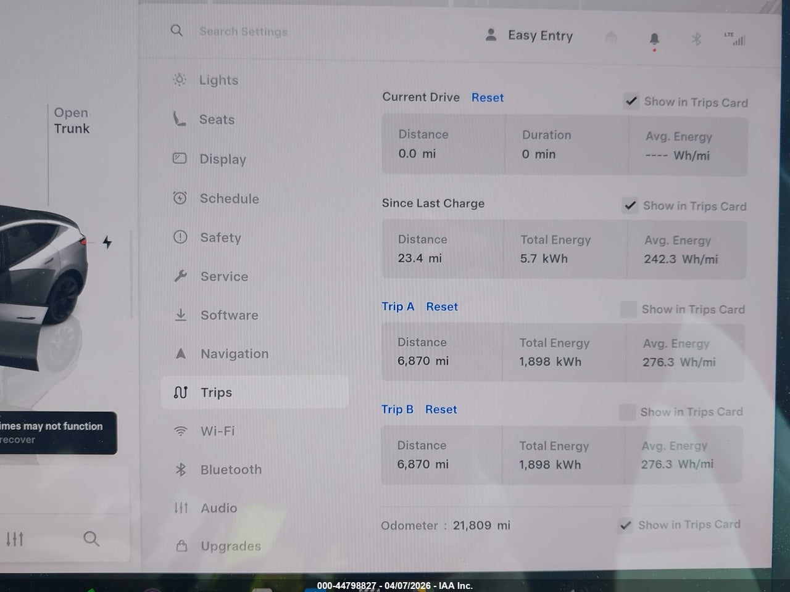The image size is (790, 592).
Task: Focus the Search Settings field
Action: pos(243,31)
